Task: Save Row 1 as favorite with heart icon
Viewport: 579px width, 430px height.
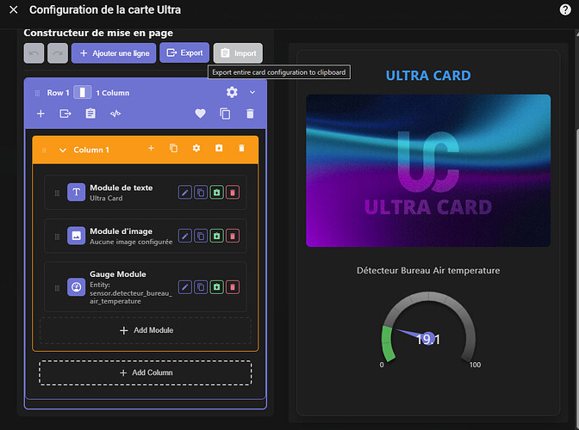Action: 200,114
